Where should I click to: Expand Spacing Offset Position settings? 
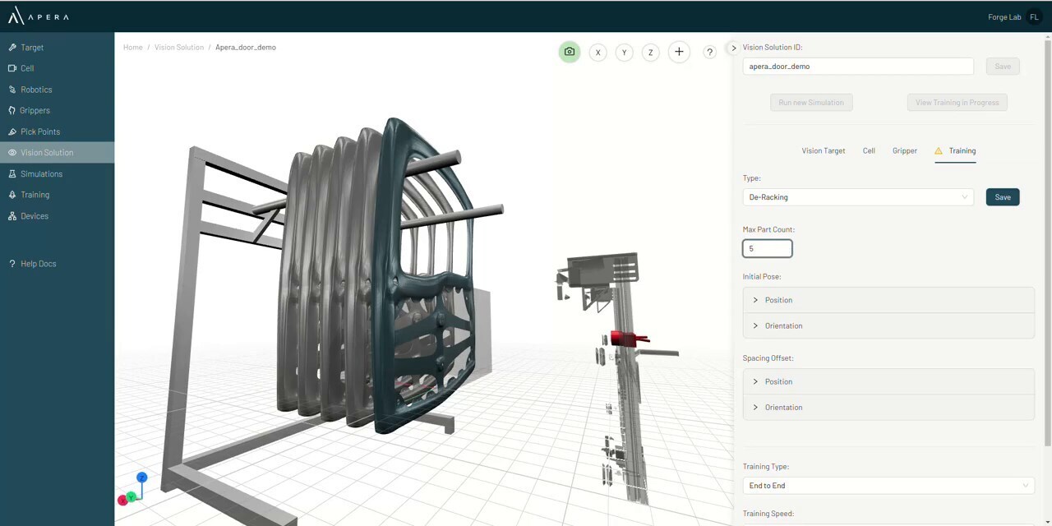pyautogui.click(x=778, y=381)
